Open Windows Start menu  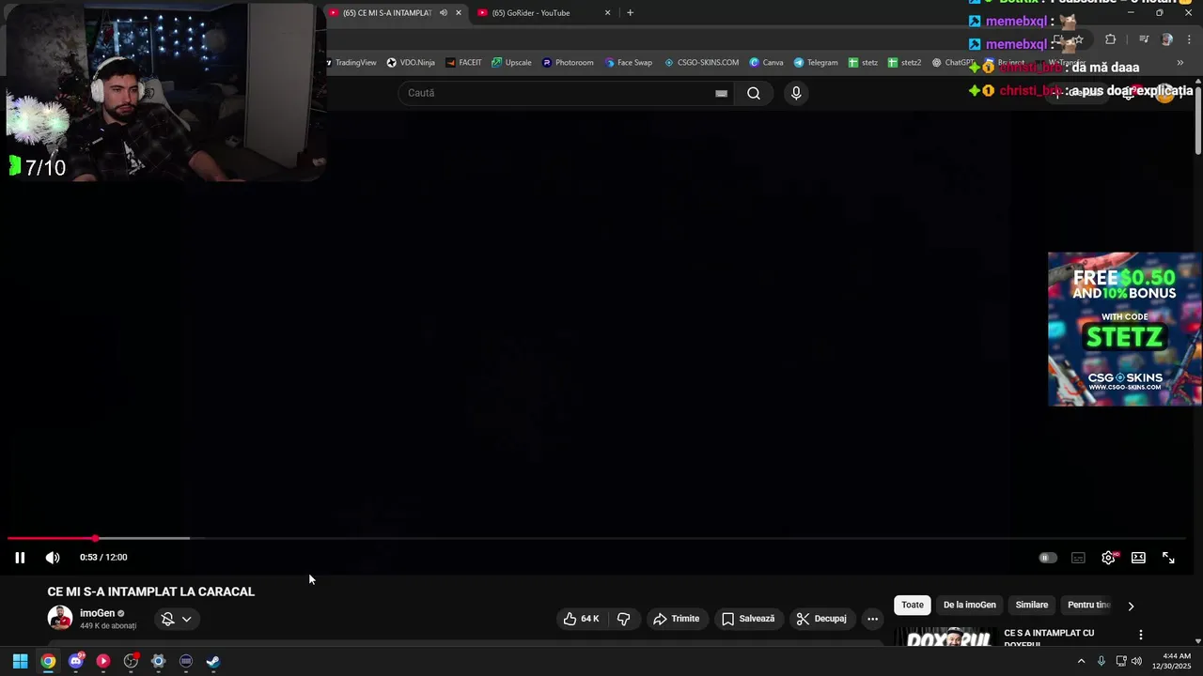pyautogui.click(x=20, y=661)
